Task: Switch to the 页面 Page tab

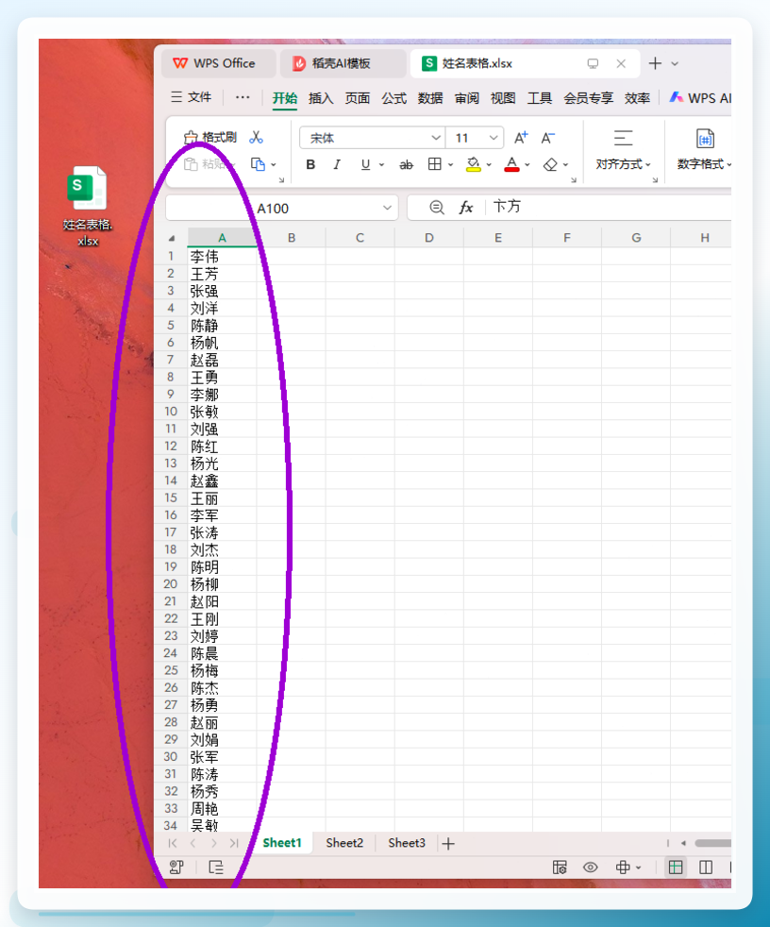Action: [358, 98]
